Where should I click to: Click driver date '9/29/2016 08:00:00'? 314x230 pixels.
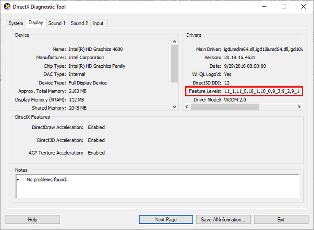[245, 66]
